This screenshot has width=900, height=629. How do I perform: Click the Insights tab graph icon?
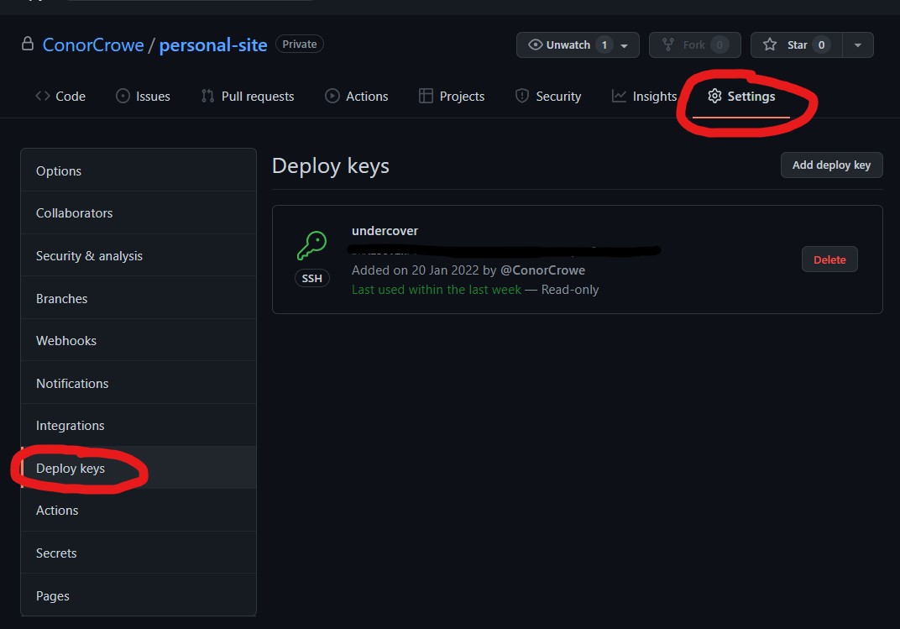tap(619, 96)
